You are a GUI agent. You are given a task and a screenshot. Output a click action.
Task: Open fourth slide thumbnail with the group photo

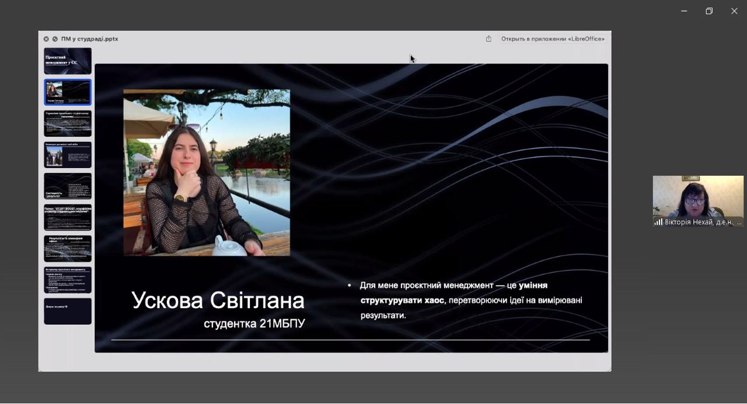coord(68,155)
